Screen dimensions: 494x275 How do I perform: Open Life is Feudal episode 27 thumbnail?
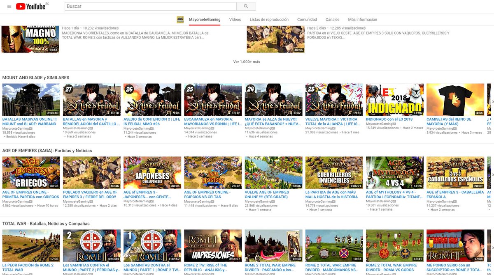coord(92,100)
